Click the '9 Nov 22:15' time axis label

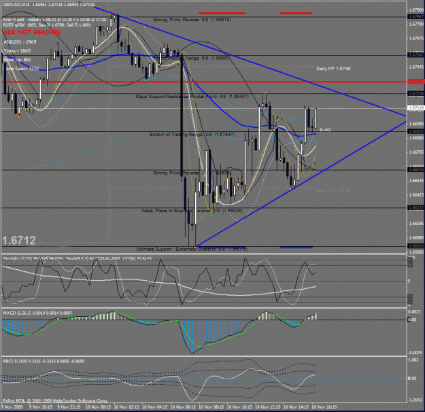click(x=69, y=407)
